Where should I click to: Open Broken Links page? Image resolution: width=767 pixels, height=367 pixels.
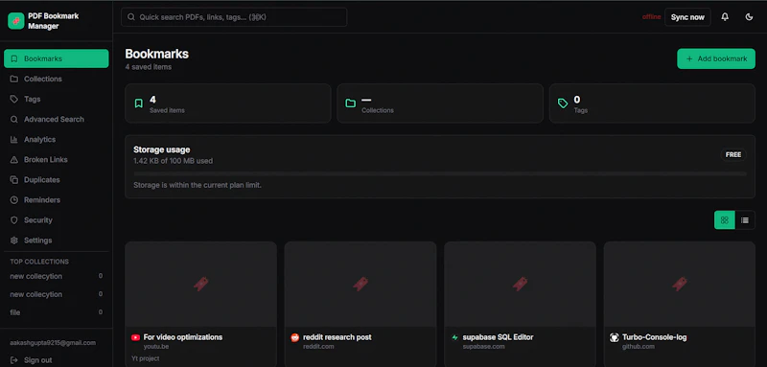point(57,159)
